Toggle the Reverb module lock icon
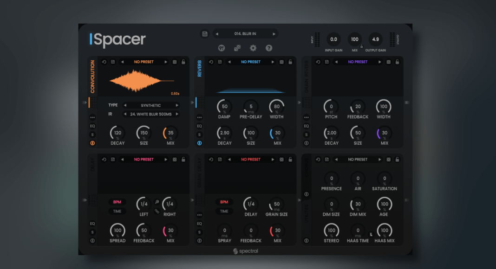The image size is (496, 269). click(x=290, y=62)
